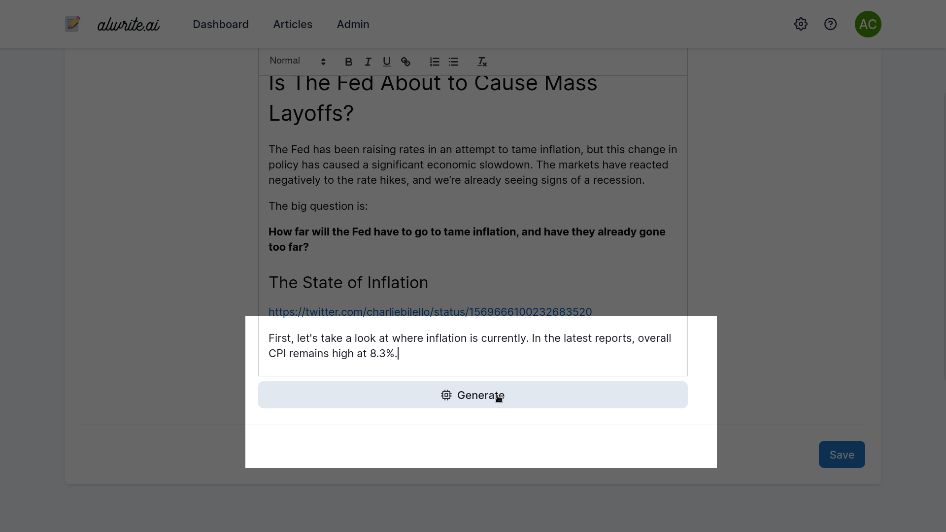Go to the Dashboard page
The width and height of the screenshot is (946, 532).
tap(220, 24)
